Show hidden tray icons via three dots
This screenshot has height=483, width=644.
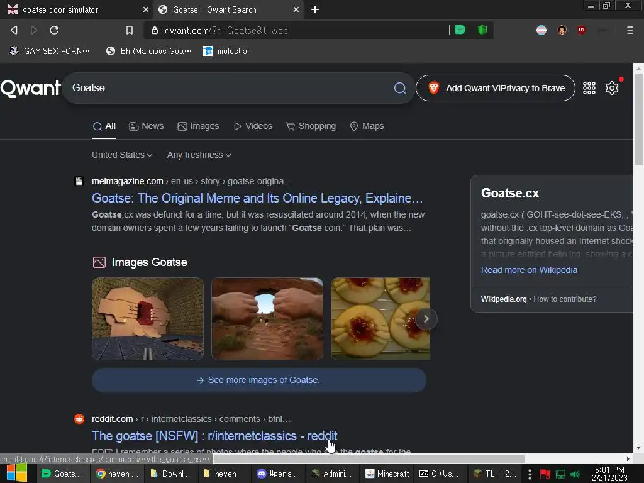click(530, 474)
